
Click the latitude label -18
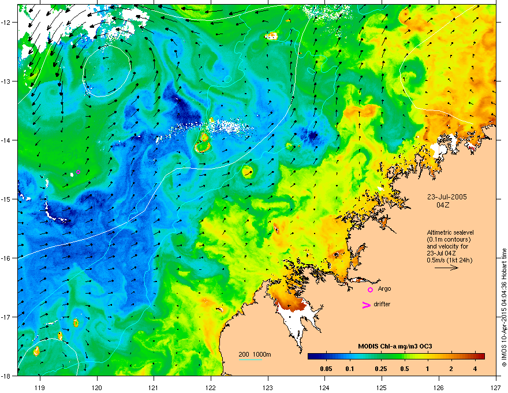(6, 376)
